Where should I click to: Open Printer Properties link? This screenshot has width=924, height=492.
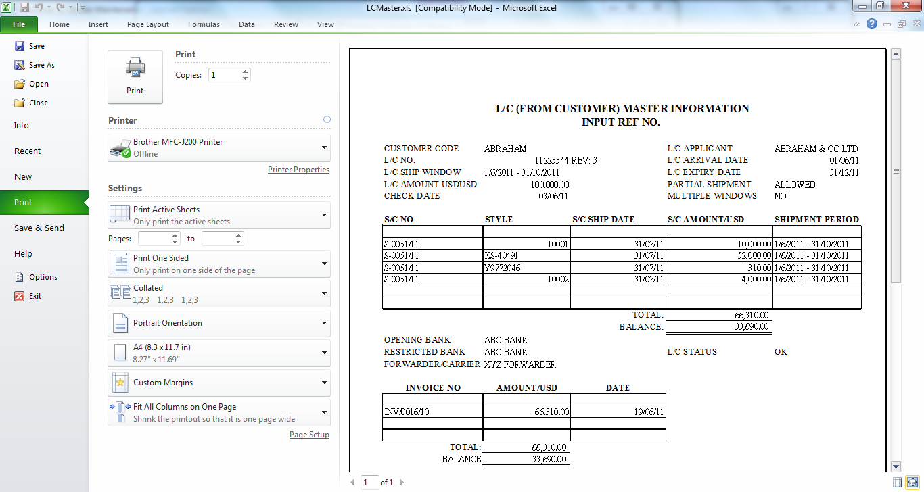pyautogui.click(x=298, y=170)
